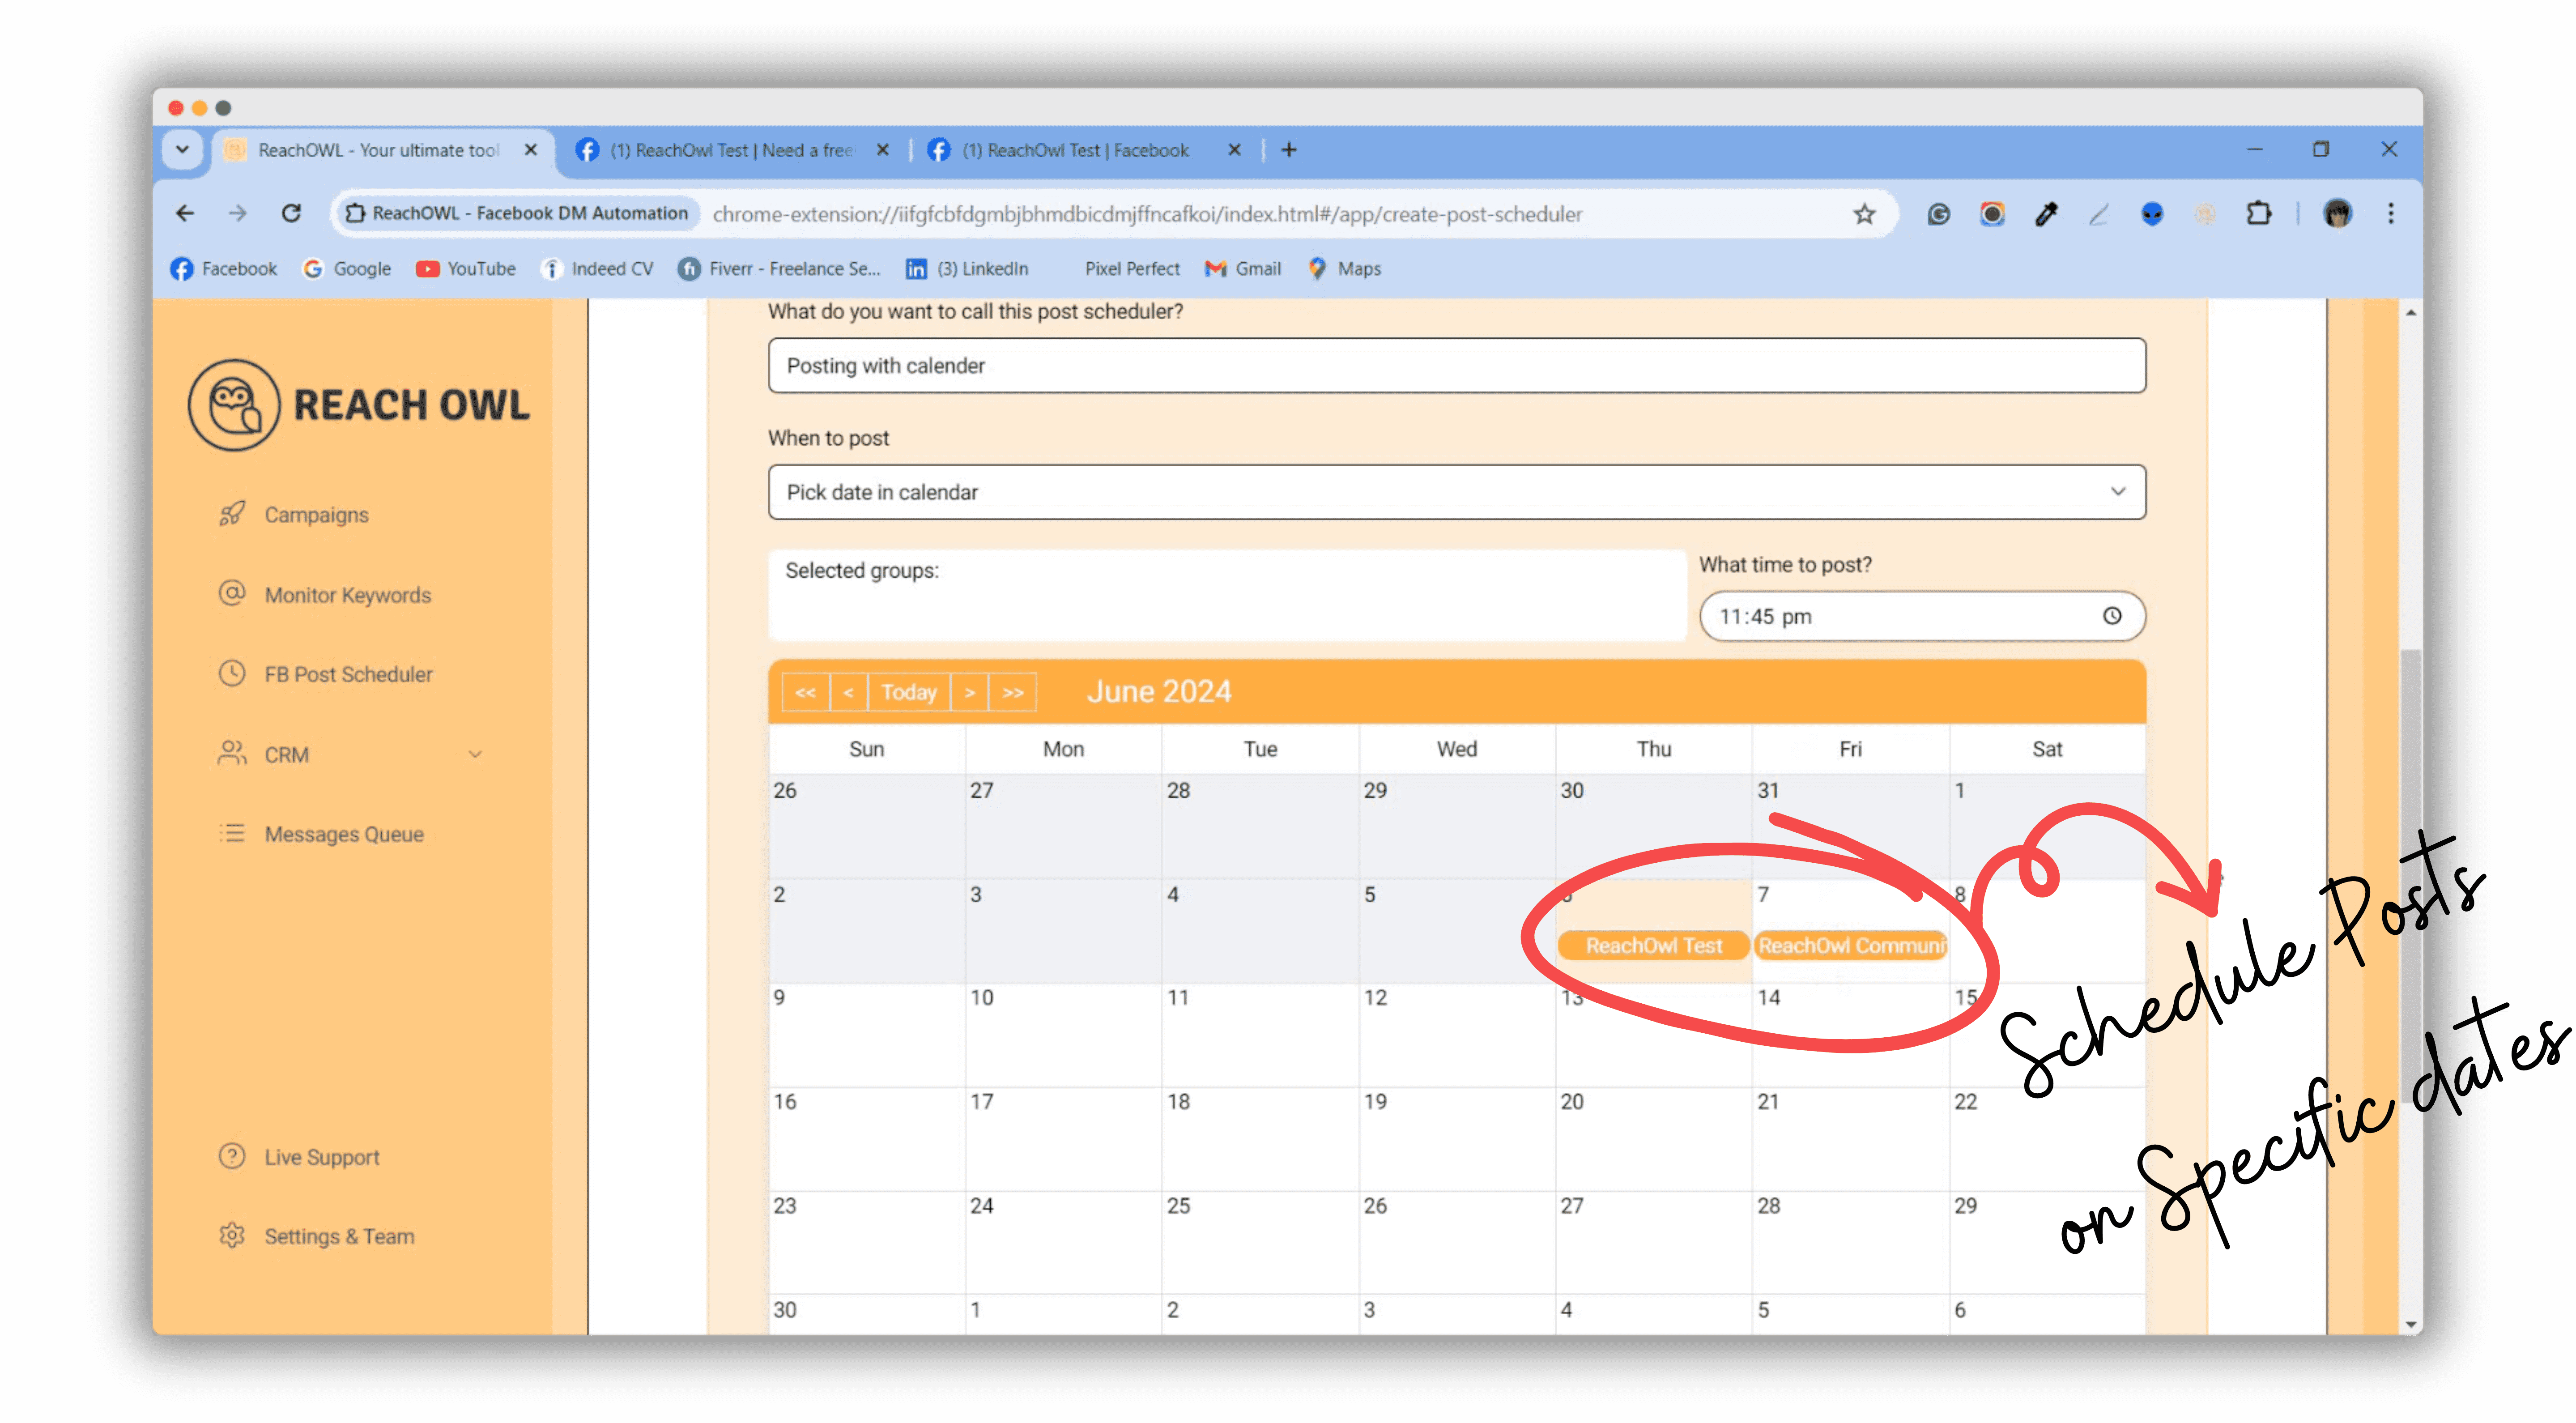Toggle the bookmark star in address bar
Image resolution: width=2576 pixels, height=1423 pixels.
point(1864,213)
